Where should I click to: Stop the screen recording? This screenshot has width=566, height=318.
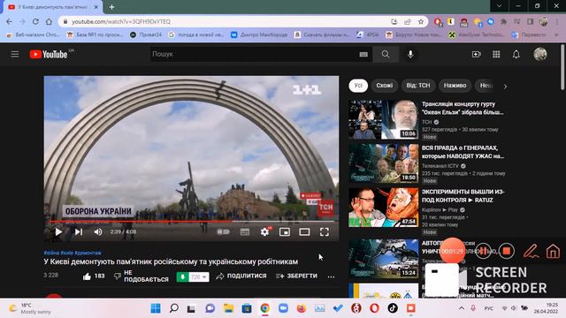[507, 251]
